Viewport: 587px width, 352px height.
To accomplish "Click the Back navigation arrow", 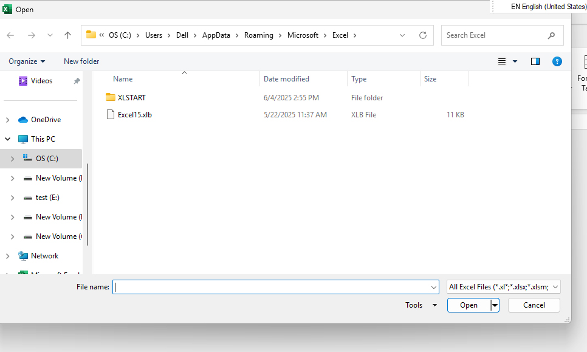I will click(x=10, y=35).
